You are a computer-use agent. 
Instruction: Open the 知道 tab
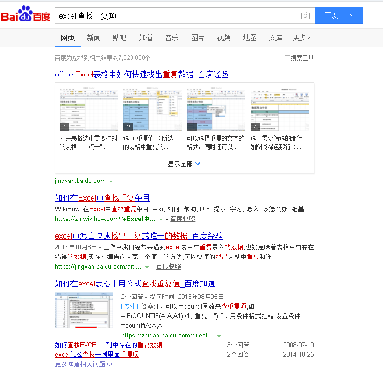point(145,38)
